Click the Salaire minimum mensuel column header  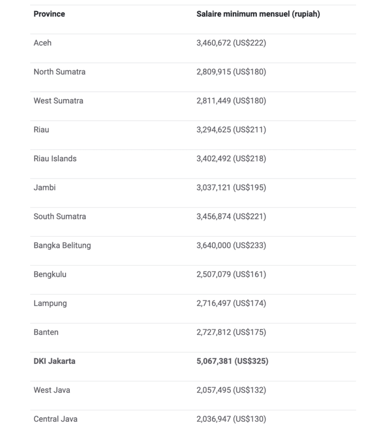click(x=258, y=14)
